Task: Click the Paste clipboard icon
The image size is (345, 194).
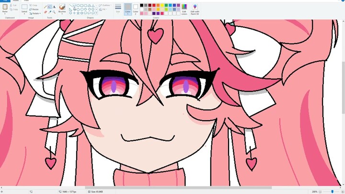Action: pos(5,8)
